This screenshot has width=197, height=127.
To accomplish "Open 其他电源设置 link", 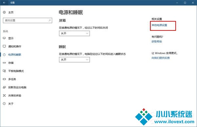I will 159,25.
